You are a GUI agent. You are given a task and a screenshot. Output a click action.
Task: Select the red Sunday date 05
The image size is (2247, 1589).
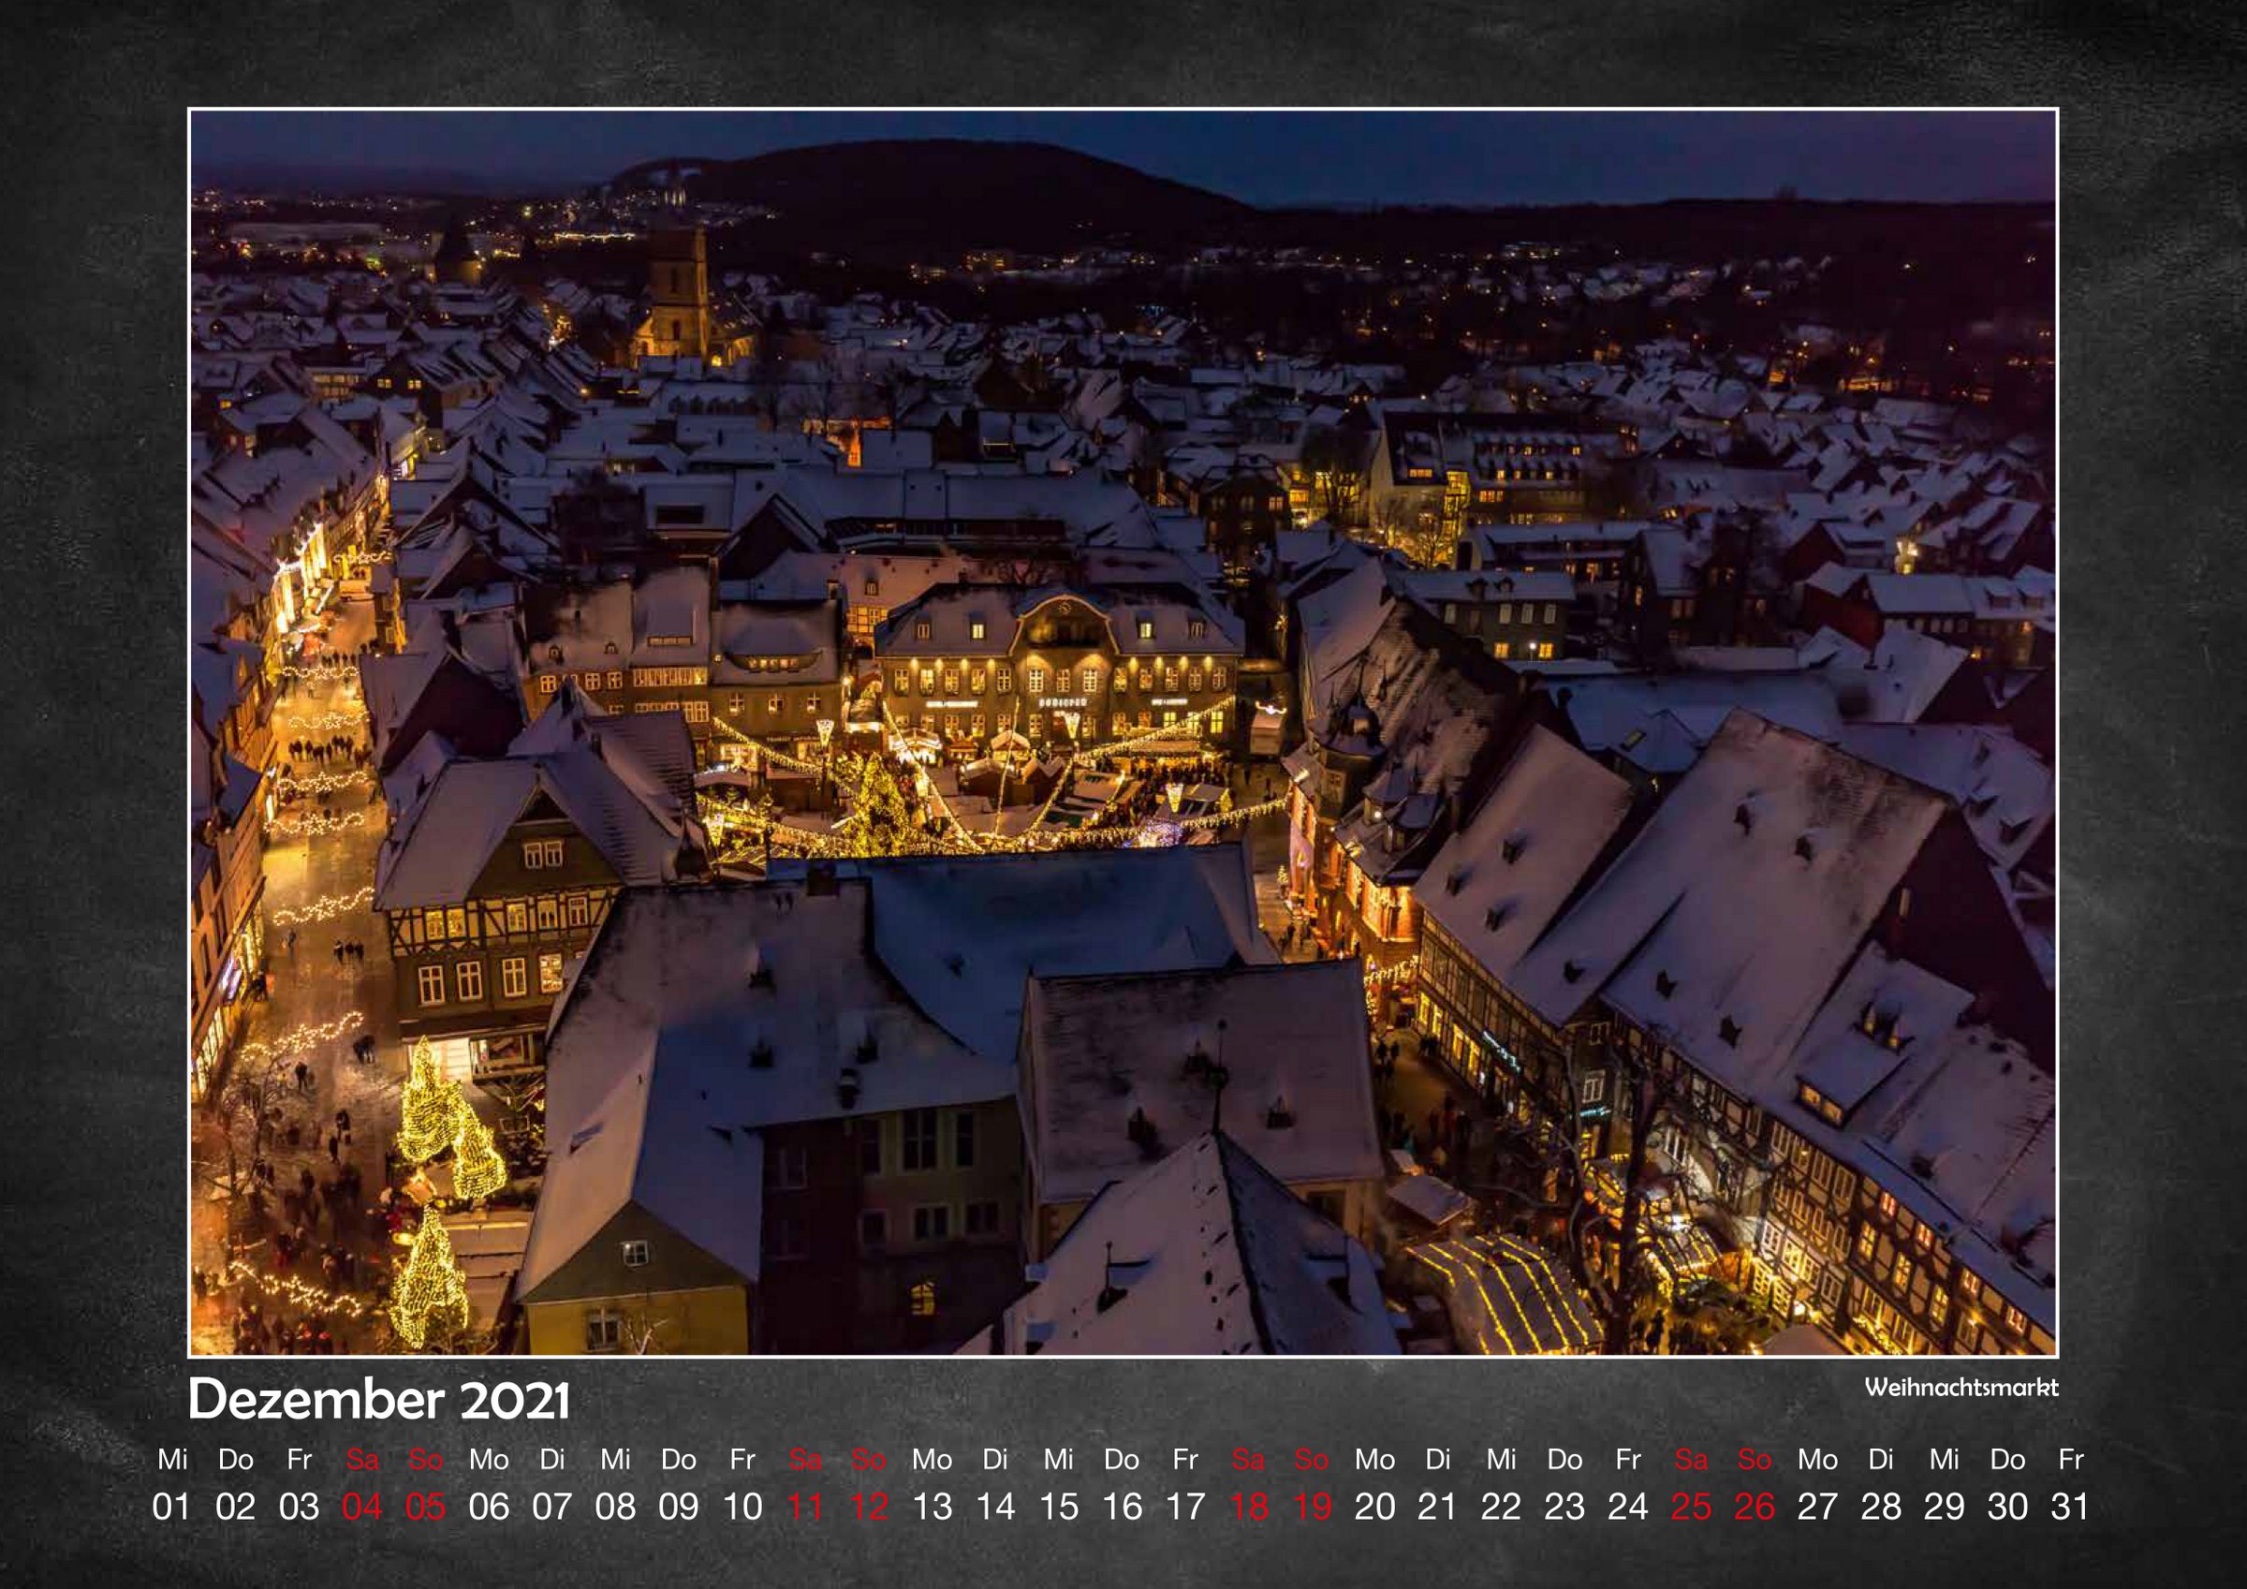pyautogui.click(x=426, y=1506)
